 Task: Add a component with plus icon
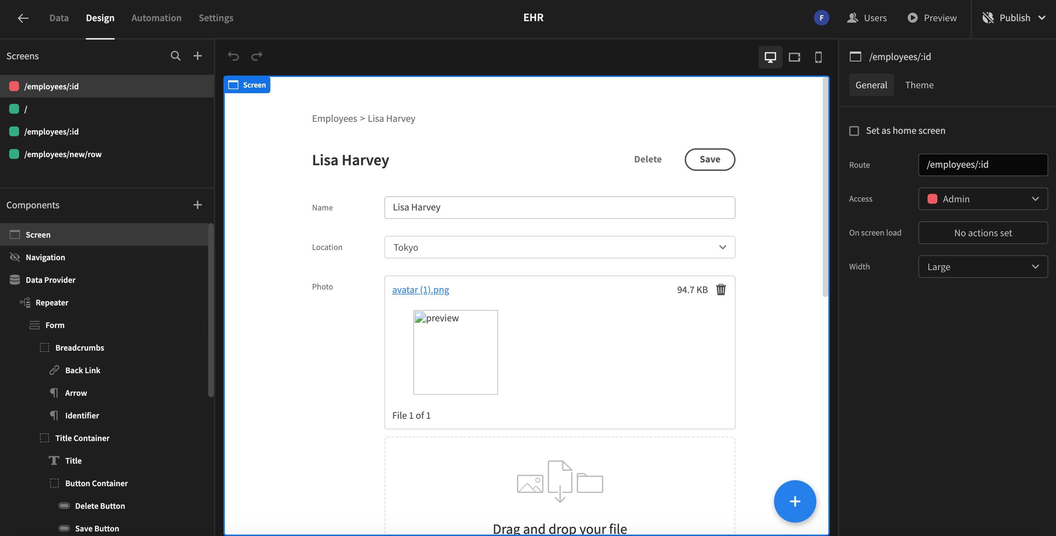[x=198, y=205]
